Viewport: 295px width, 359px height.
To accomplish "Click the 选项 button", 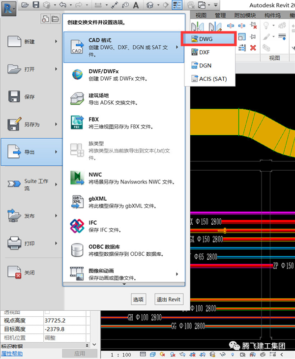I will pos(138,299).
